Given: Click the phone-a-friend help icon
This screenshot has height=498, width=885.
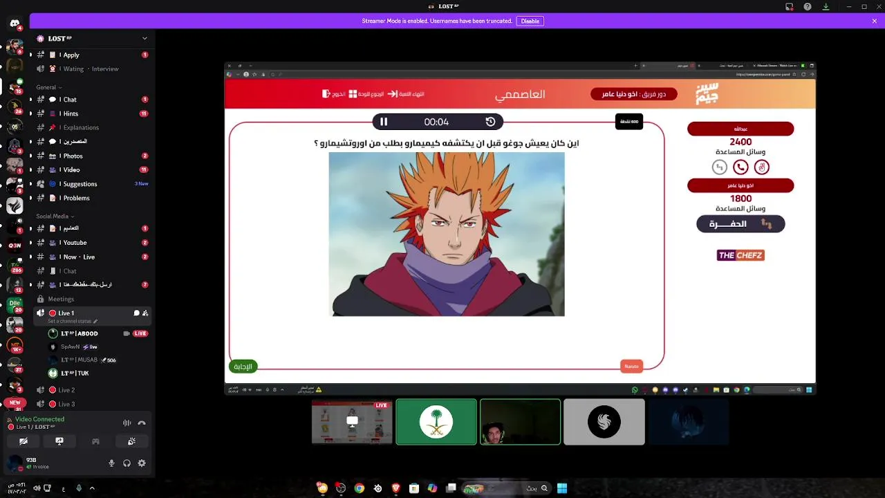Looking at the screenshot, I should pyautogui.click(x=740, y=167).
